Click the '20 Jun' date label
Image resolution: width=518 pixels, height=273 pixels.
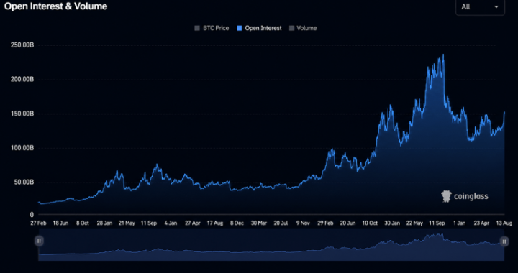pos(347,223)
